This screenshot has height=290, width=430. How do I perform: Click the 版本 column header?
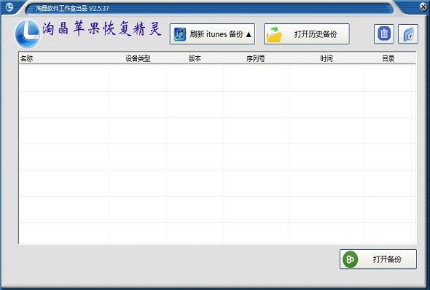[x=195, y=58]
